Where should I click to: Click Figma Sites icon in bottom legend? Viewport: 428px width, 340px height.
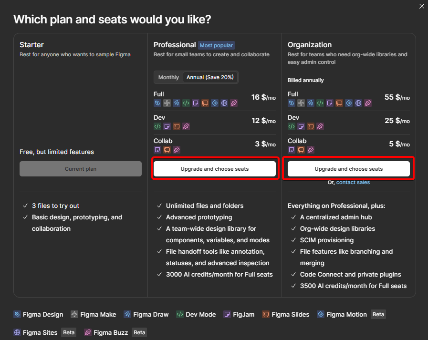[17, 332]
